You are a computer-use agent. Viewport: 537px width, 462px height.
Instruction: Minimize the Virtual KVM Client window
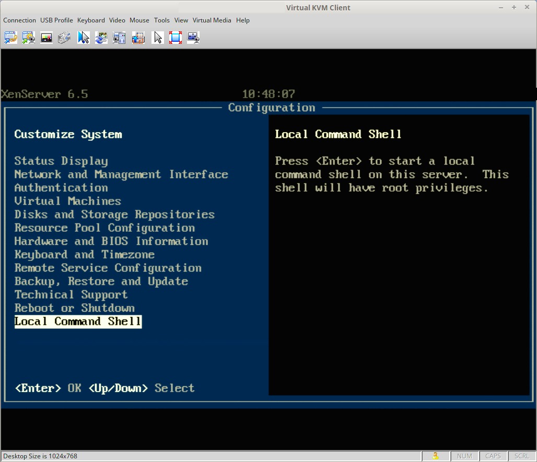pyautogui.click(x=501, y=7)
